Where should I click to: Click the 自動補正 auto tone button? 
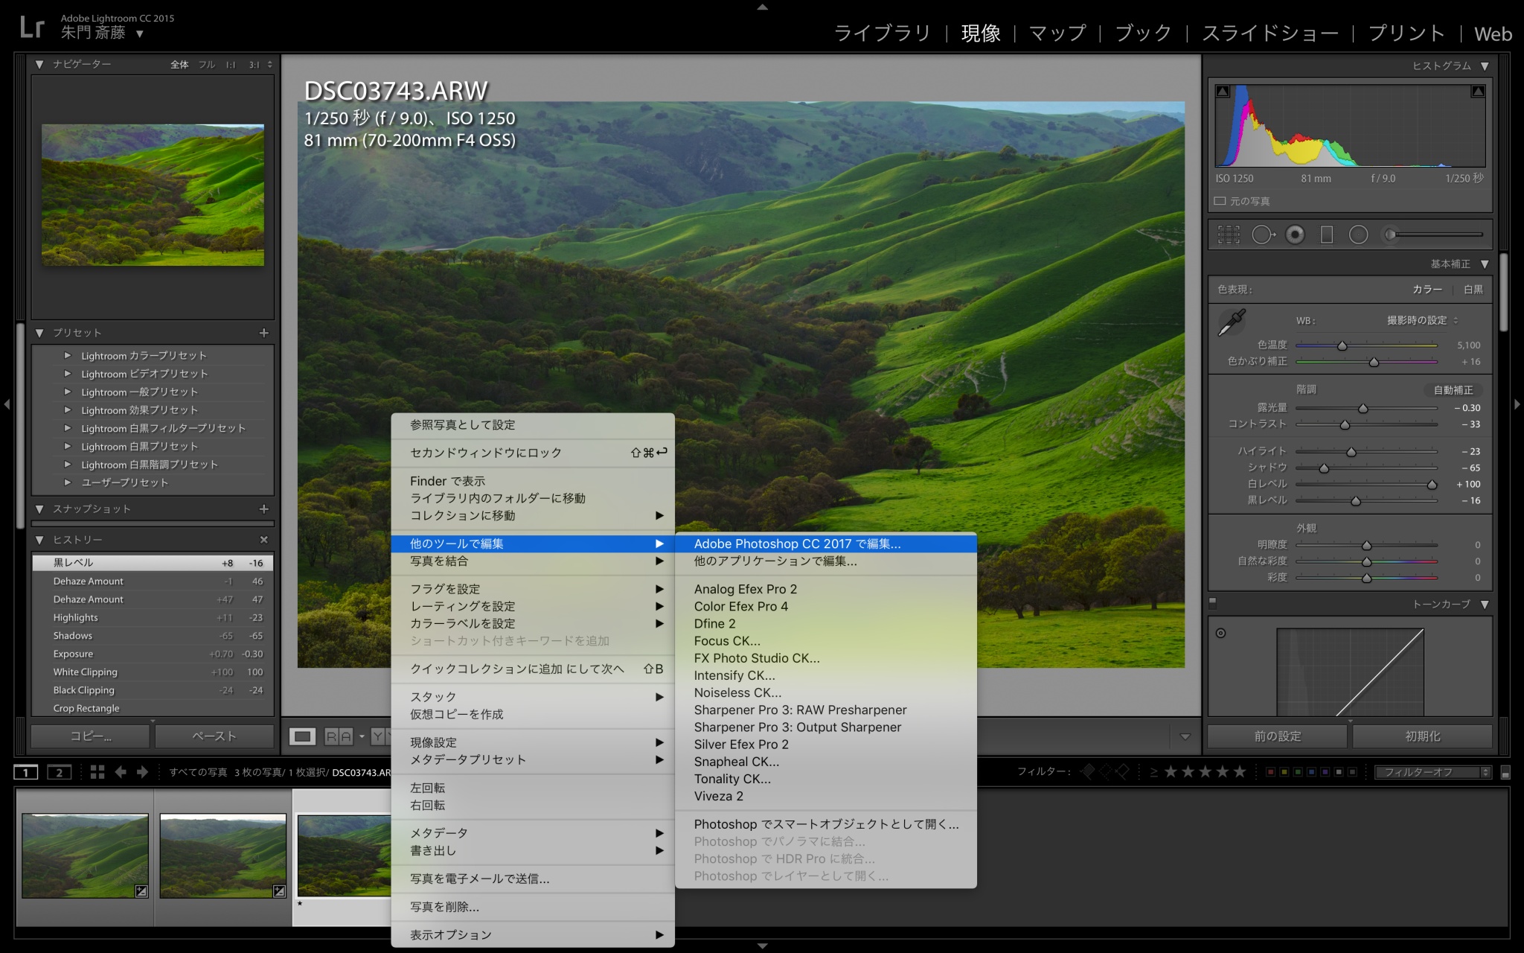(1453, 390)
